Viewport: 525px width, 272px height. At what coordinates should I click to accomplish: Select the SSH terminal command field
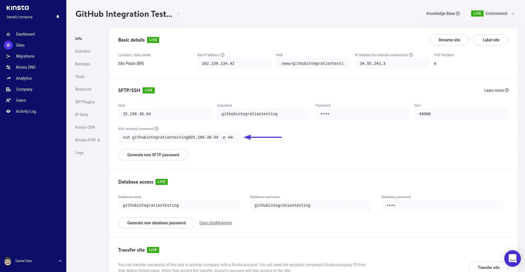pos(179,137)
